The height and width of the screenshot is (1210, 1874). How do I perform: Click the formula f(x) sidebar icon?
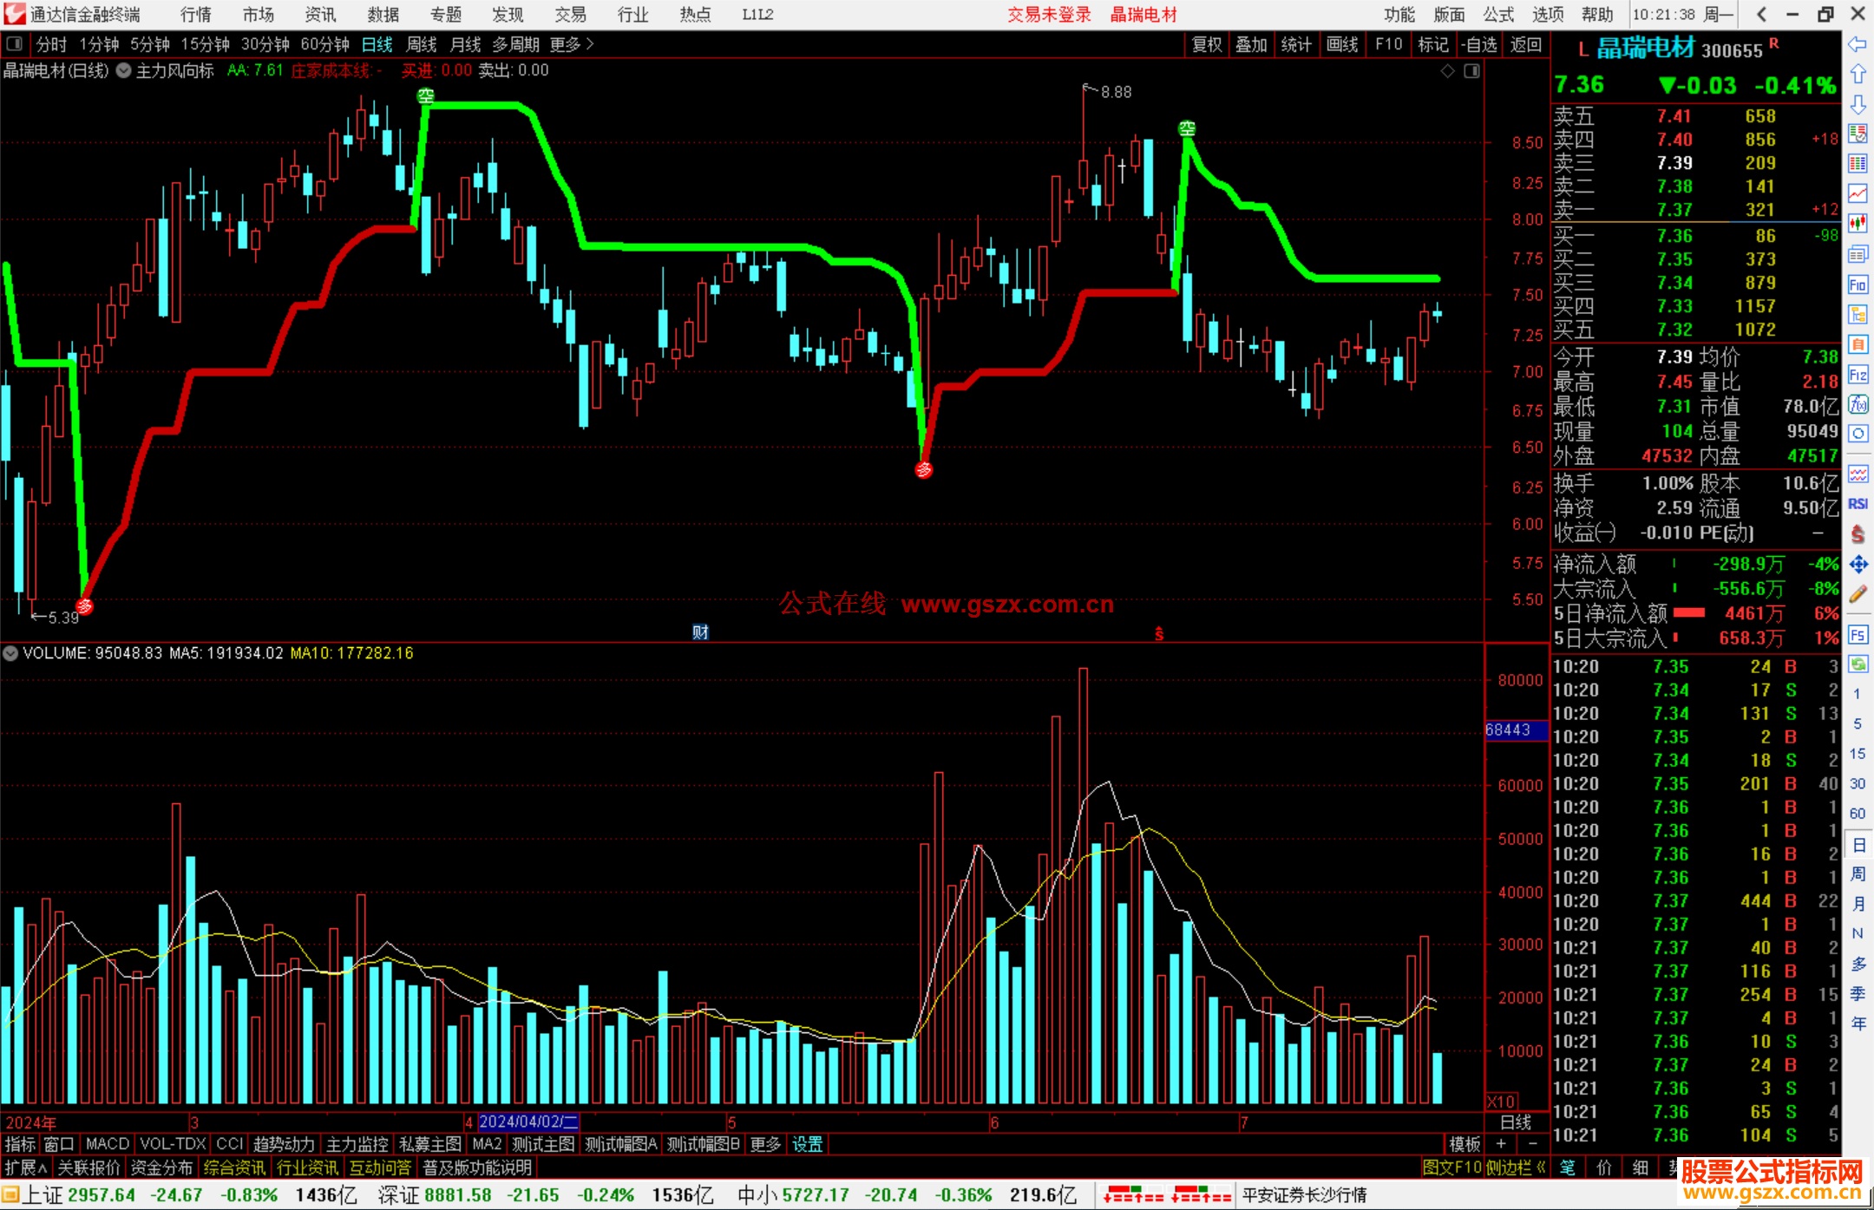(x=1858, y=404)
